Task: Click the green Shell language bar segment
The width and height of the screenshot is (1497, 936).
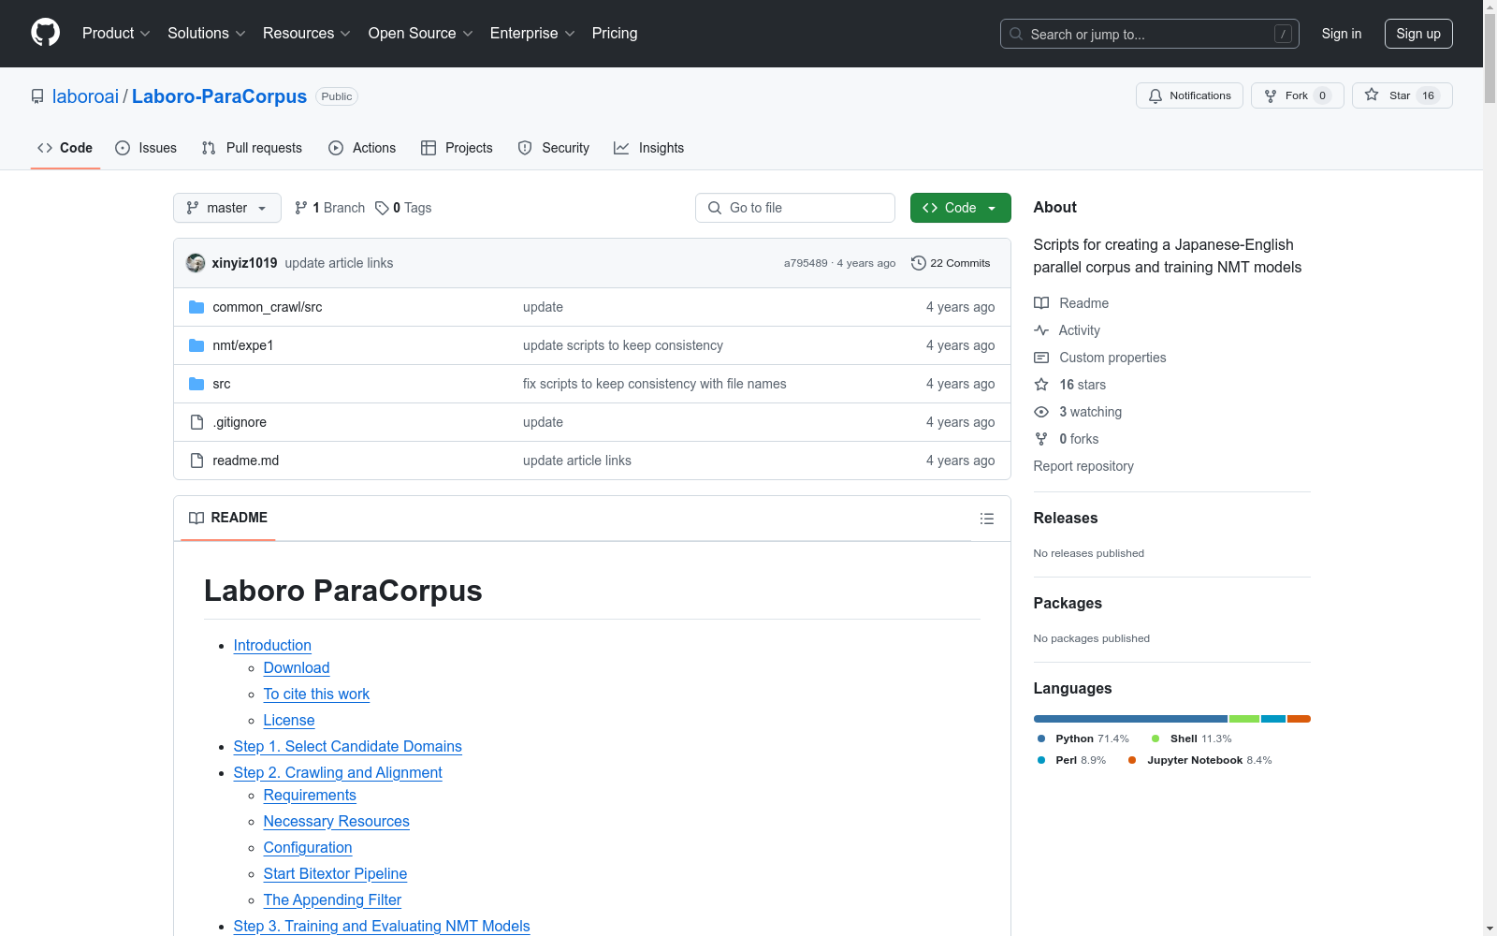Action: (1244, 719)
